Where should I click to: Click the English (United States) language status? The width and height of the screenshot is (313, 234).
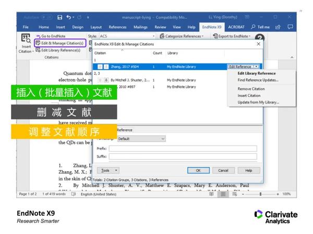pos(99,194)
